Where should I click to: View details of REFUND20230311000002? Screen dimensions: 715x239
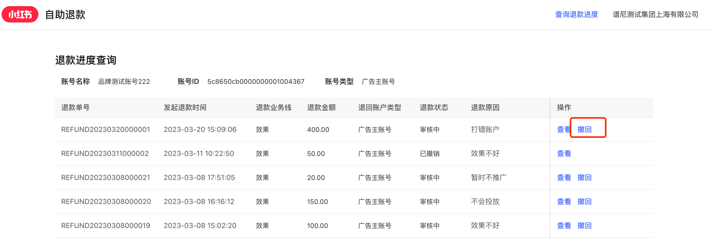pos(564,153)
